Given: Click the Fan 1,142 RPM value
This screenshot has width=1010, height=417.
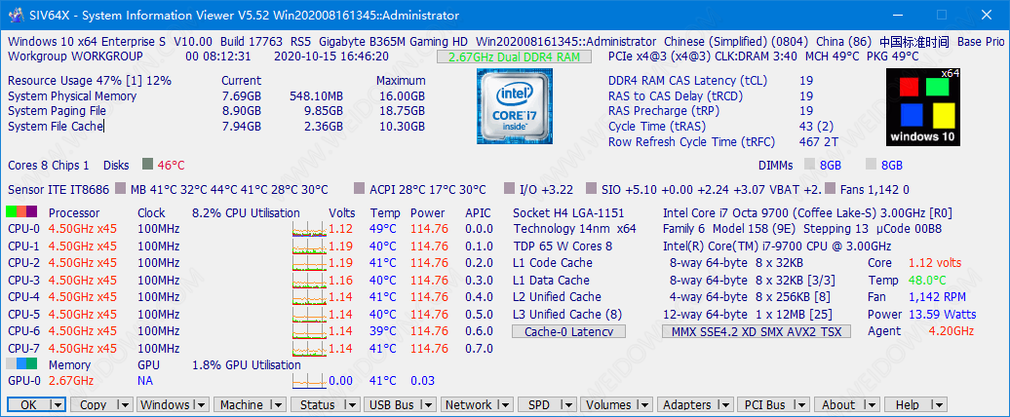Looking at the screenshot, I should pyautogui.click(x=938, y=297).
